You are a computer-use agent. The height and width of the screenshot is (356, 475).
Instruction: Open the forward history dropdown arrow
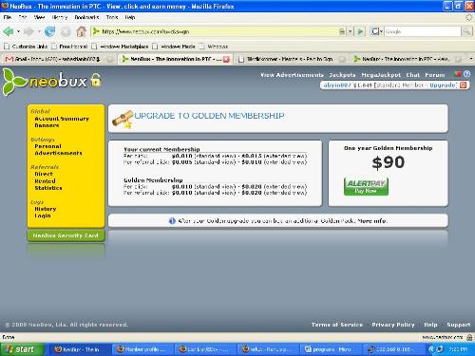point(39,31)
